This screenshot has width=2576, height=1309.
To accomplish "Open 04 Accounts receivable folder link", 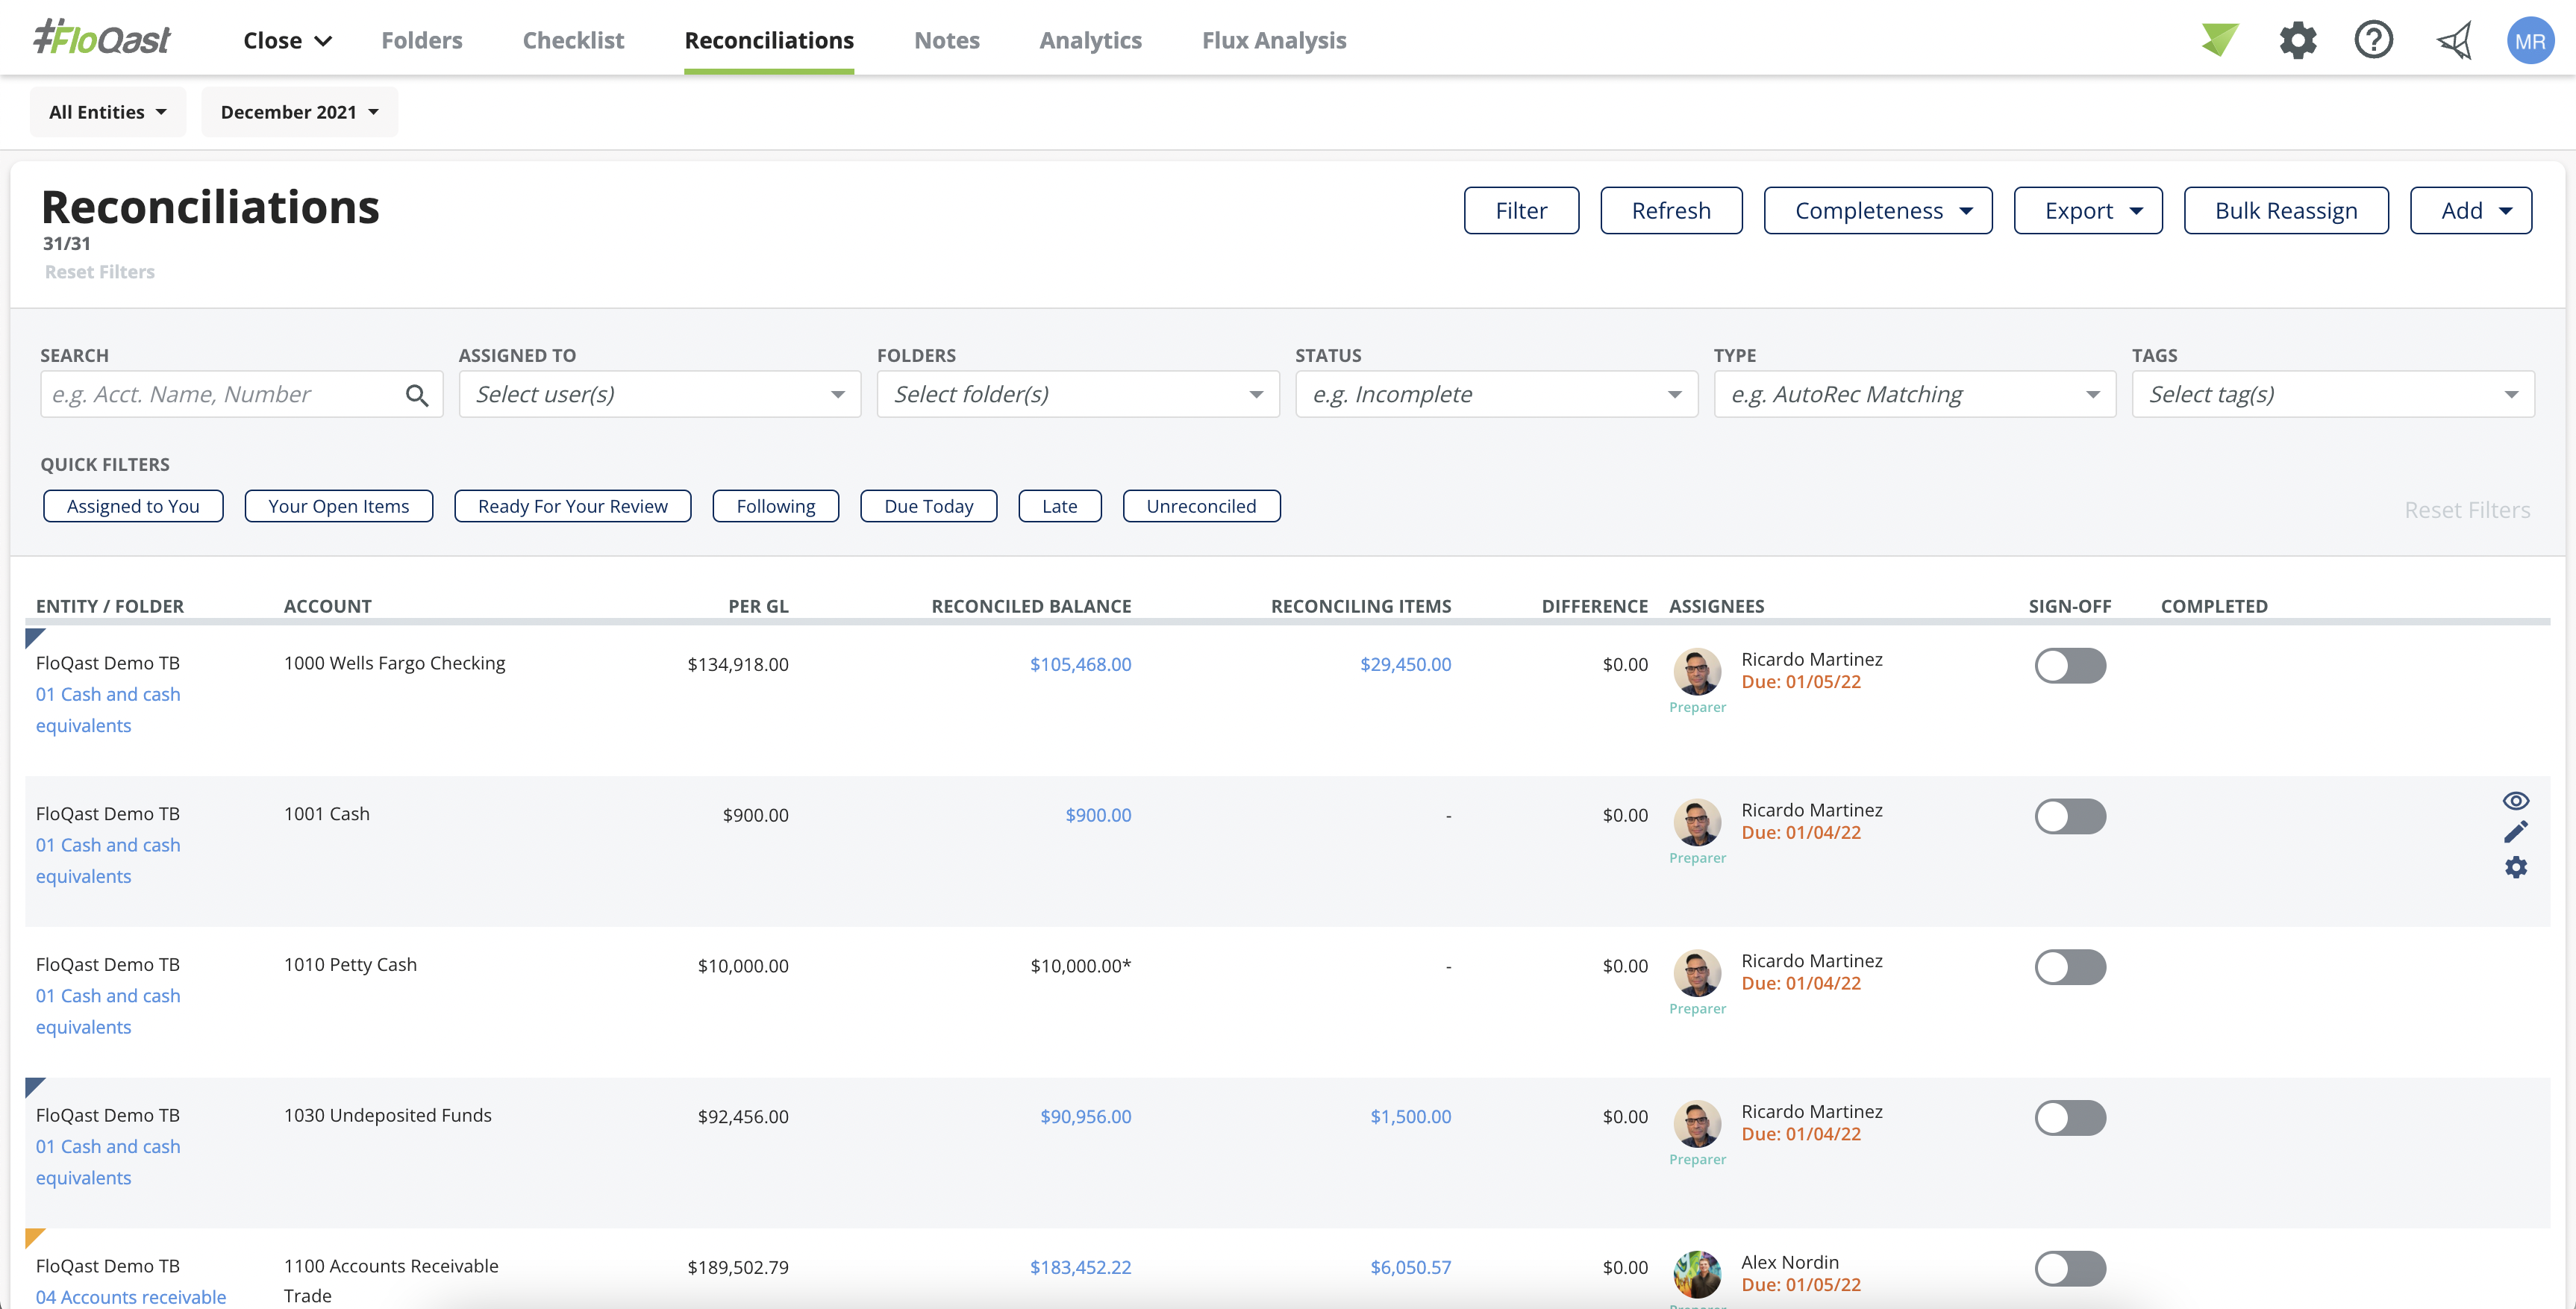I will click(x=131, y=1296).
